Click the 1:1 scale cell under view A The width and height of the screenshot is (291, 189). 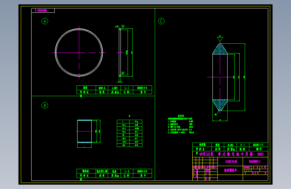click(127, 88)
